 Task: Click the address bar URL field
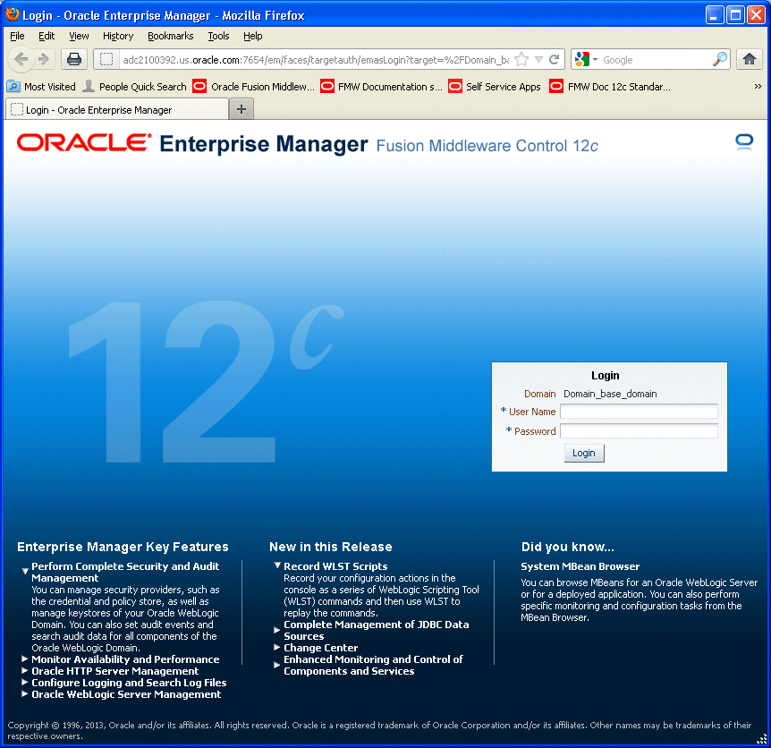pos(316,60)
